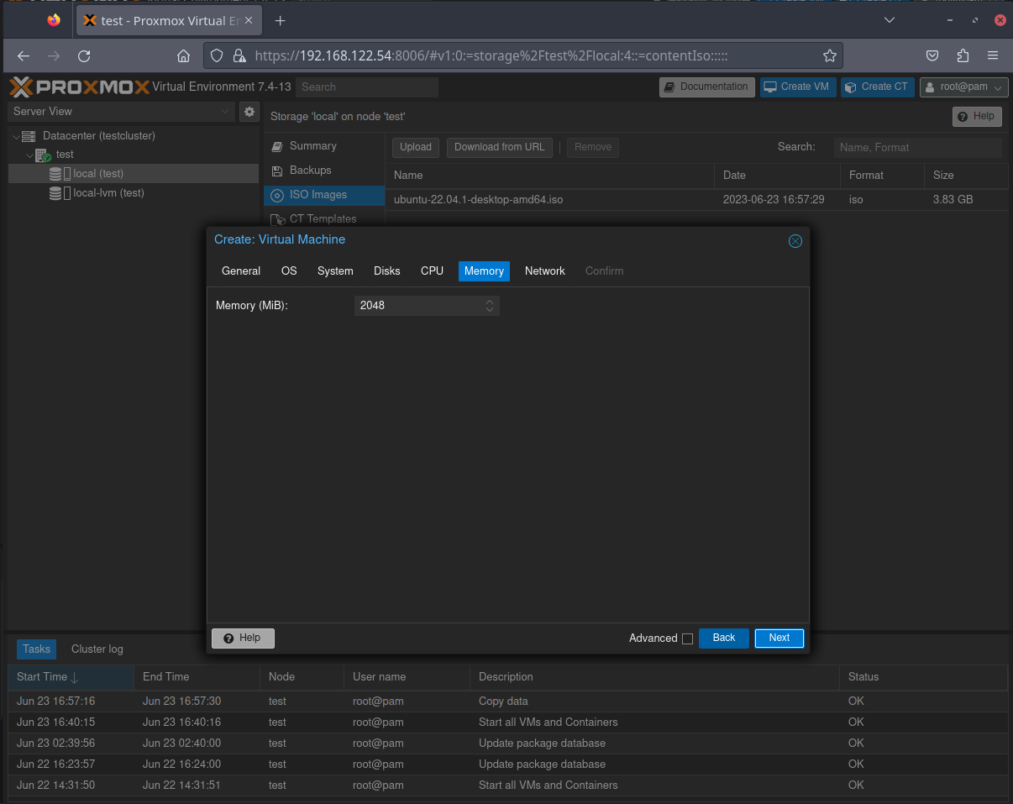Switch to the Tasks log tab
The height and width of the screenshot is (804, 1013).
[36, 649]
